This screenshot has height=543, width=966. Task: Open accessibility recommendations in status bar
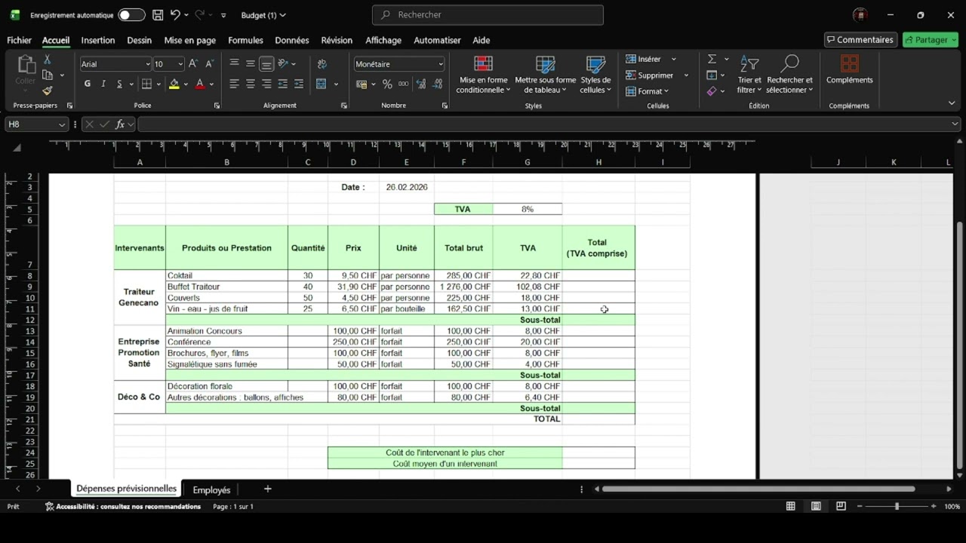pos(123,507)
